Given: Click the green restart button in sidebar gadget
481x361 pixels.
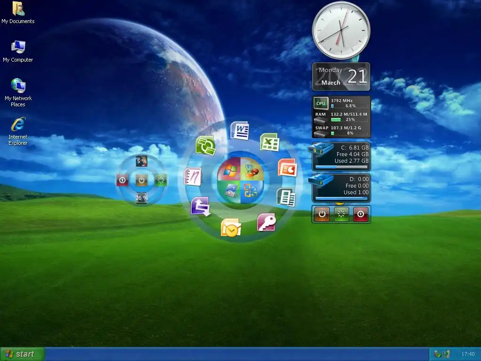Looking at the screenshot, I should [x=341, y=214].
